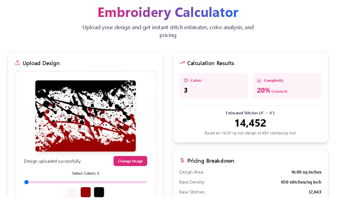This screenshot has width=338, height=198.
Task: Click the uploaded splatter design thumbnail
Action: 85,116
